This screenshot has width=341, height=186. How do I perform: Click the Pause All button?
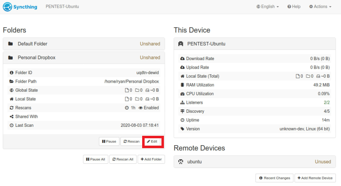pyautogui.click(x=96, y=159)
